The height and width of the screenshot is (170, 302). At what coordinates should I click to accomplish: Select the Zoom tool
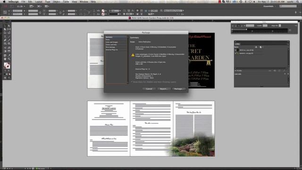9,59
